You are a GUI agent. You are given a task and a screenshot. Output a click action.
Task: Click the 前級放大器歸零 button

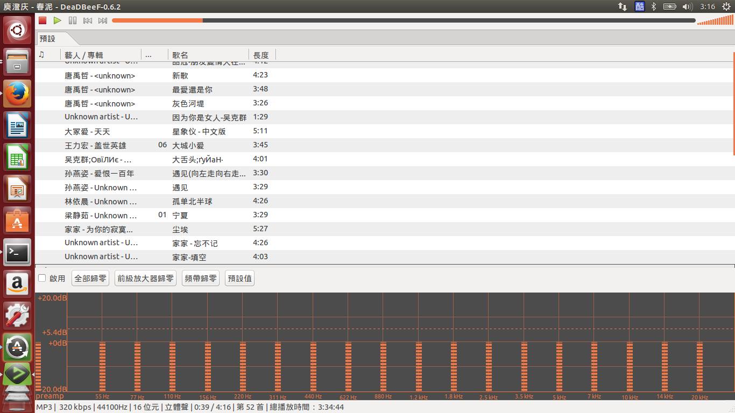tap(145, 278)
